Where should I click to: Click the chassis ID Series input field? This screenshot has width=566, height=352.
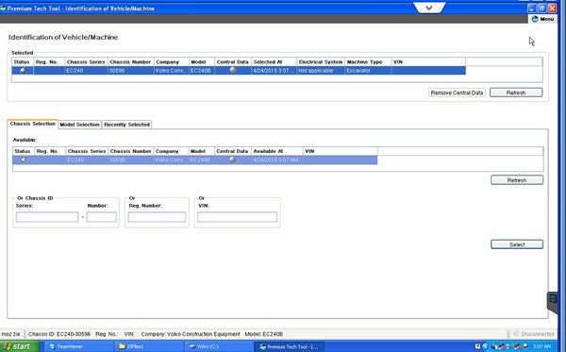[47, 217]
